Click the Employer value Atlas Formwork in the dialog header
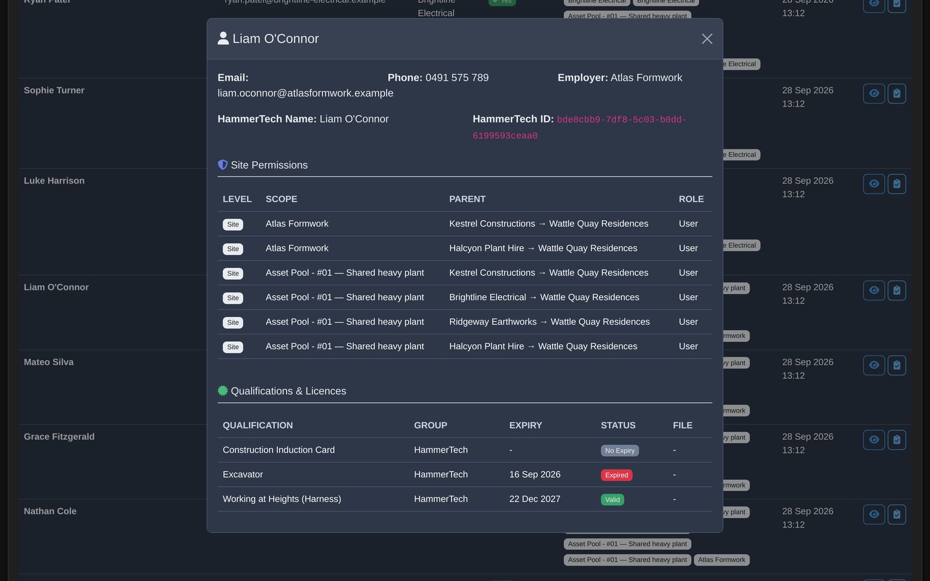This screenshot has height=581, width=930. coord(646,78)
